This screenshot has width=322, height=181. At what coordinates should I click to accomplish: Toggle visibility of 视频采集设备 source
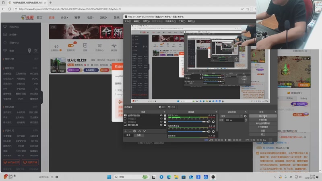coord(161,115)
